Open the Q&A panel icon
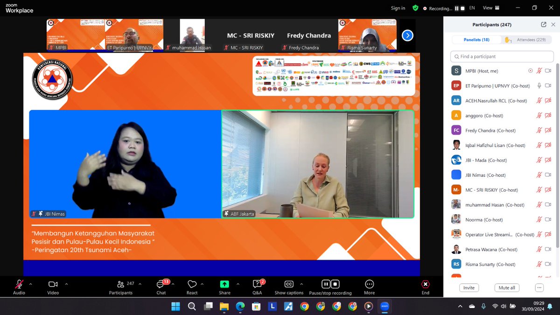 click(x=257, y=284)
